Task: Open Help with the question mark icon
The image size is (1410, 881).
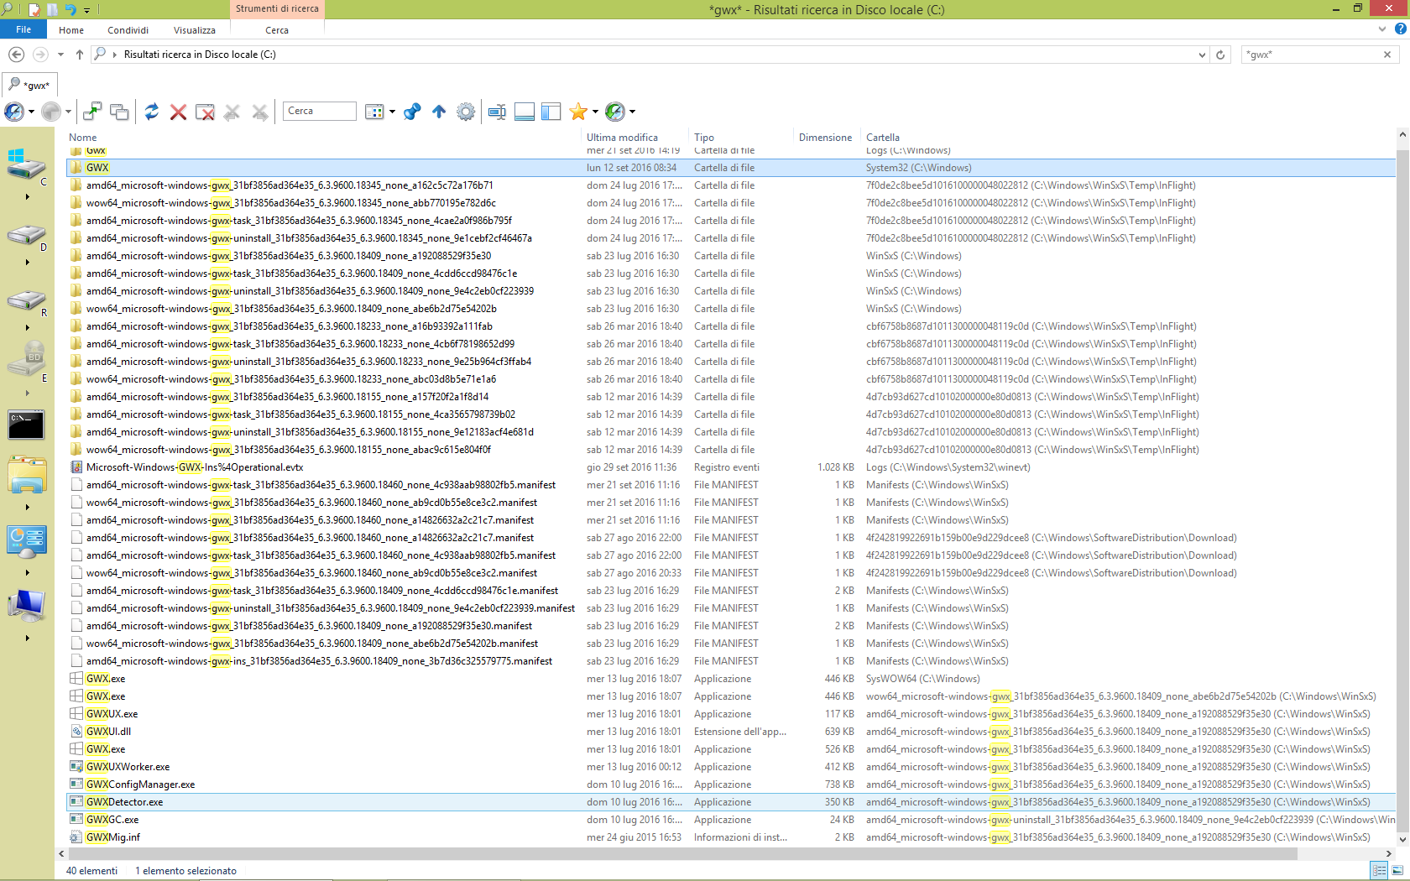Action: [x=1400, y=29]
